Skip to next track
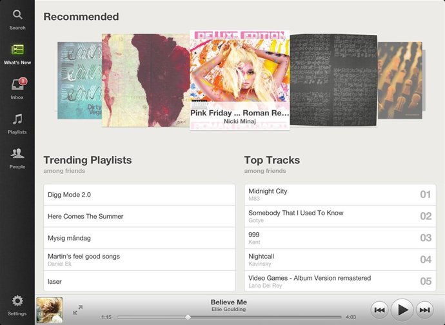445x325 pixels. [x=424, y=310]
